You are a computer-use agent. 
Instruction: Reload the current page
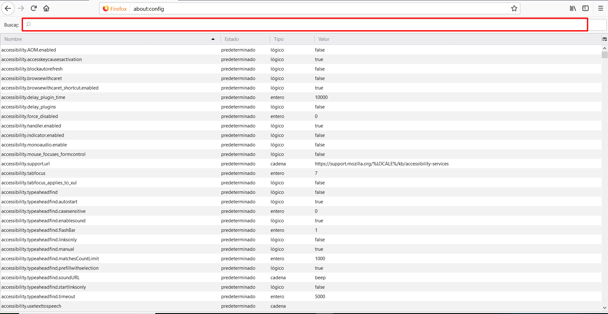tap(34, 9)
